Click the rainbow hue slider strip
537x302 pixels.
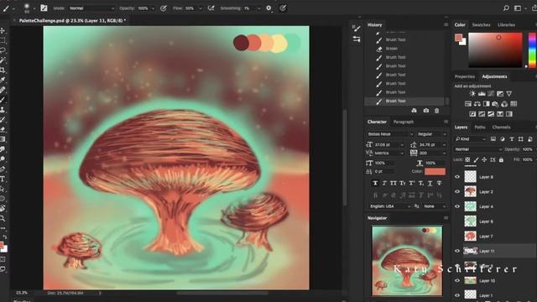(532, 50)
